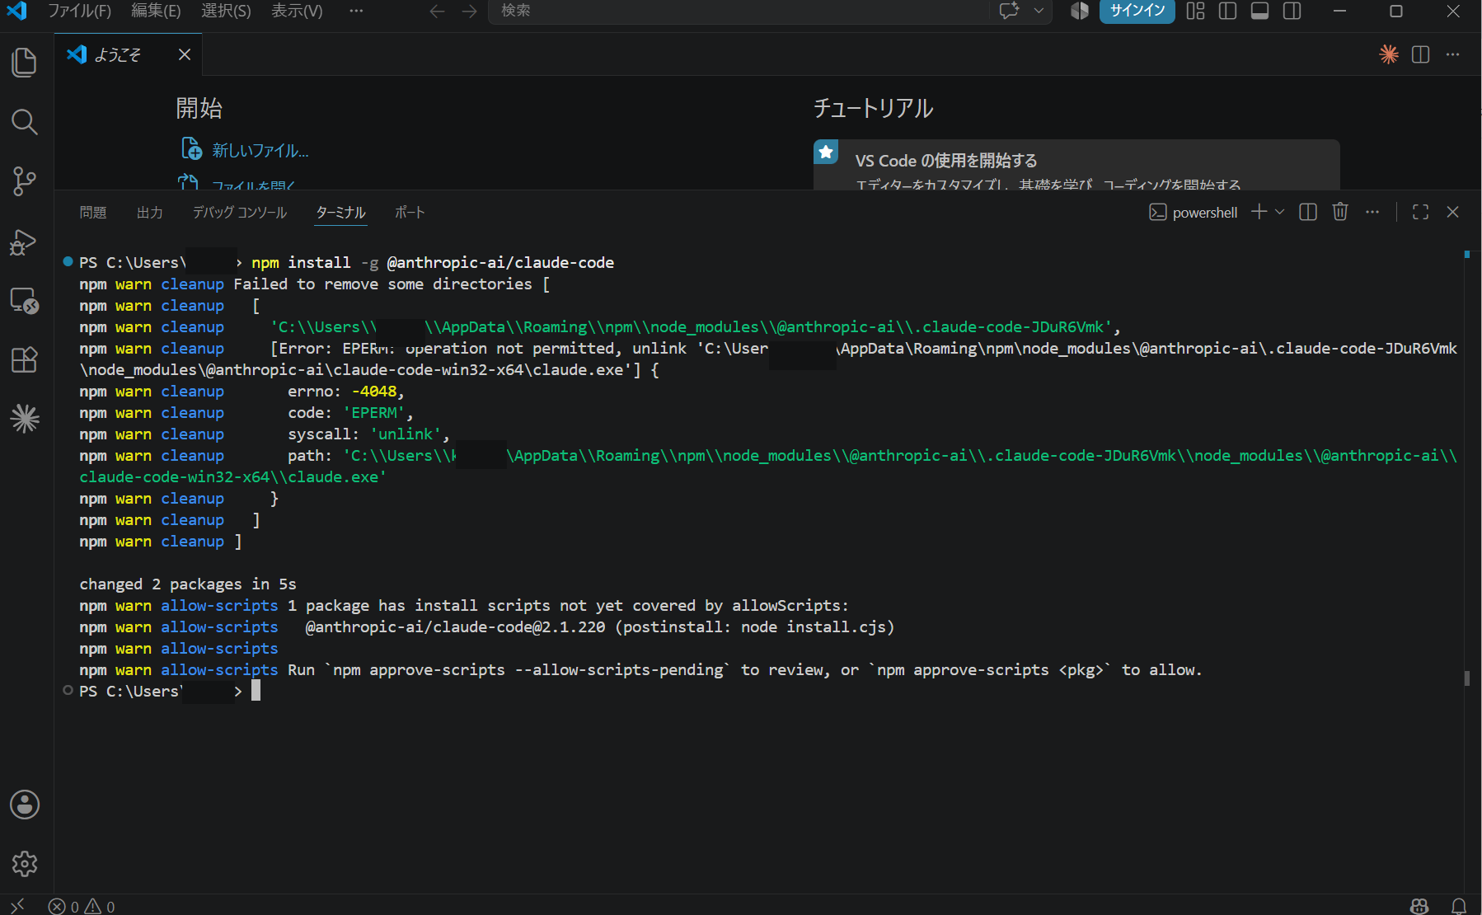1482x915 pixels.
Task: Open the Run and Debug view
Action: [x=25, y=242]
